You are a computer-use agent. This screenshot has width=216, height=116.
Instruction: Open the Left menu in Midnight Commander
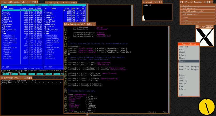(5, 5)
